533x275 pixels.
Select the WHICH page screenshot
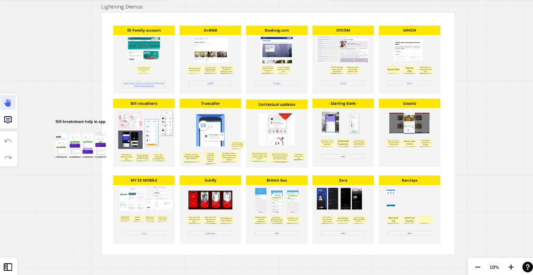coord(409,50)
